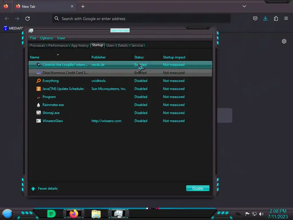
Task: Select the WinaeroGlass row
Action: point(120,121)
